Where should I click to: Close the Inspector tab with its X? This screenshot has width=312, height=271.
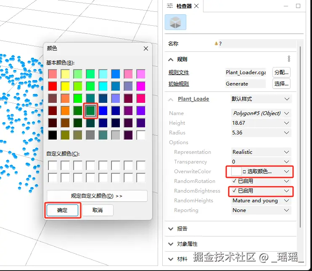(x=196, y=6)
